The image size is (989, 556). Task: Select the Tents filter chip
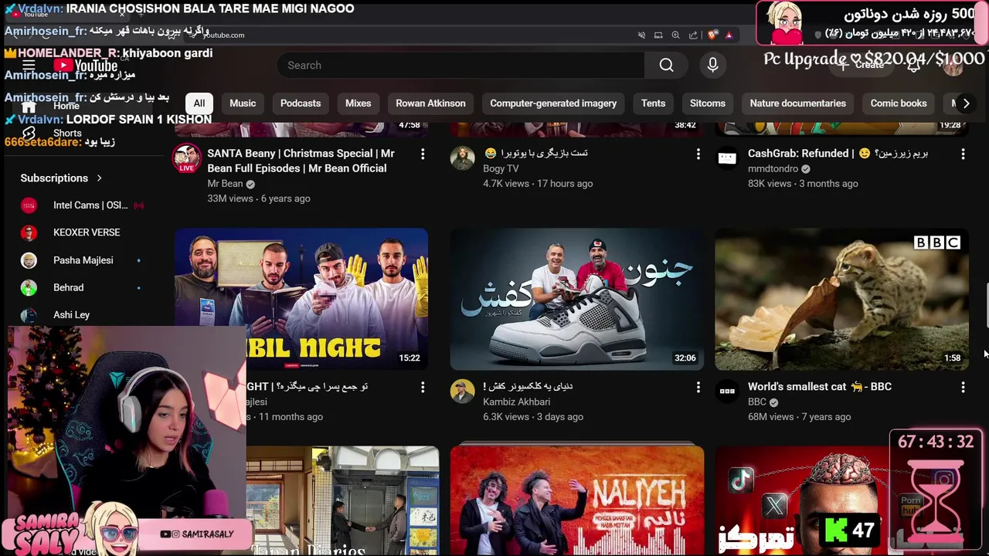[653, 103]
